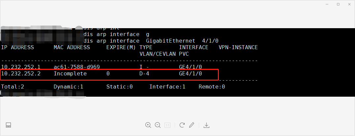Download the image
The image size is (355, 136).
pos(207,125)
